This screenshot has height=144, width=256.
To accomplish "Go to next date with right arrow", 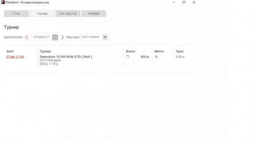I will [x=63, y=37].
